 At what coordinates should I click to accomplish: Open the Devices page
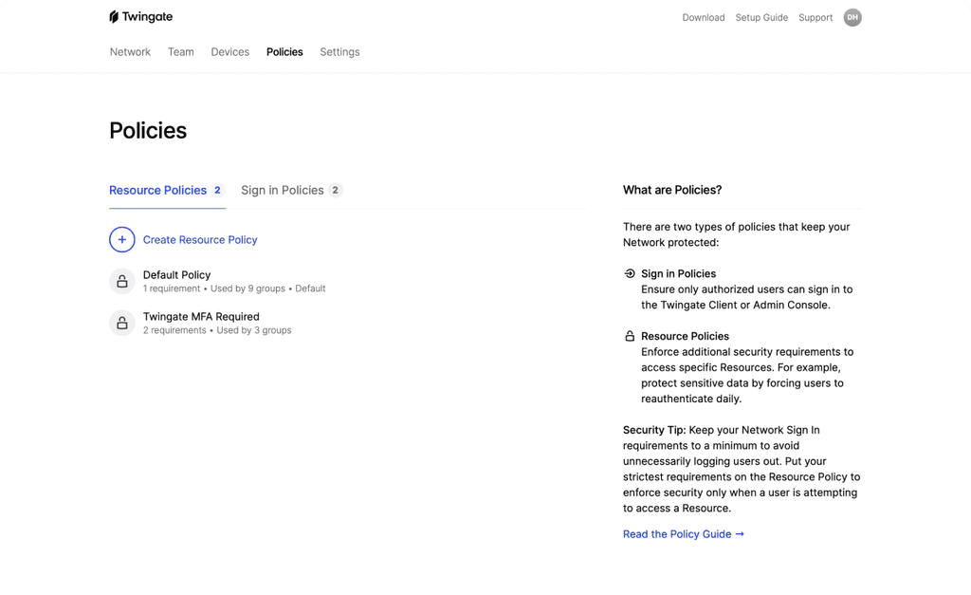[x=229, y=52]
